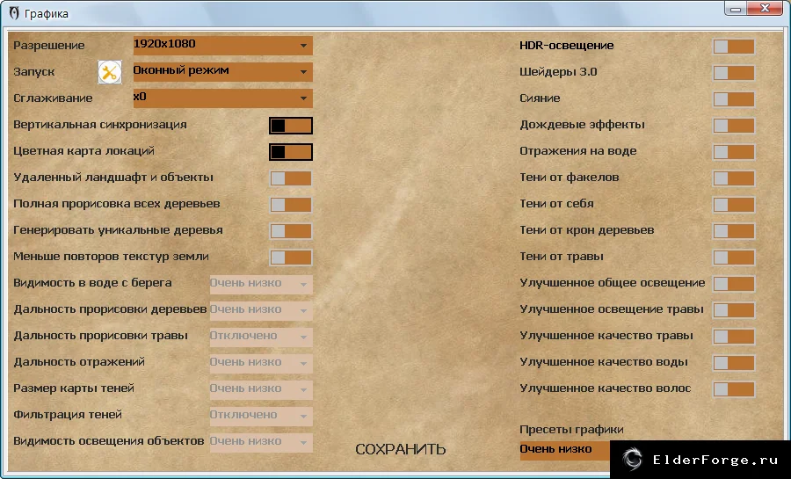Close the Графика window
The height and width of the screenshot is (479, 791).
click(765, 9)
